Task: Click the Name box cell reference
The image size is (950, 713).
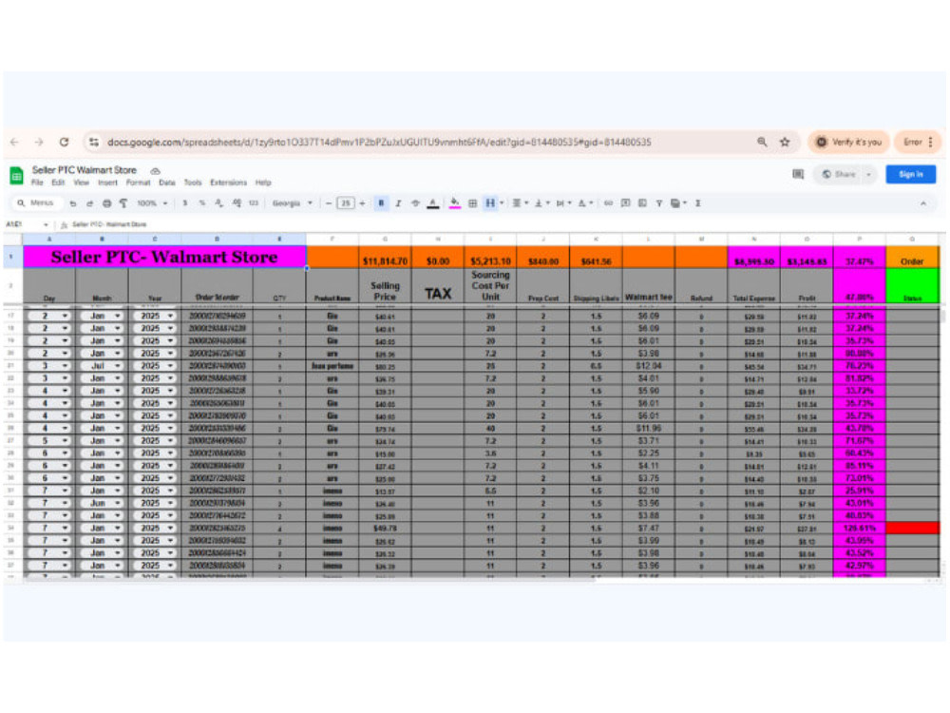Action: [x=27, y=224]
